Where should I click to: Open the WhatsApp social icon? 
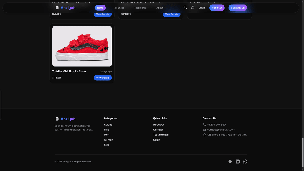245,161
